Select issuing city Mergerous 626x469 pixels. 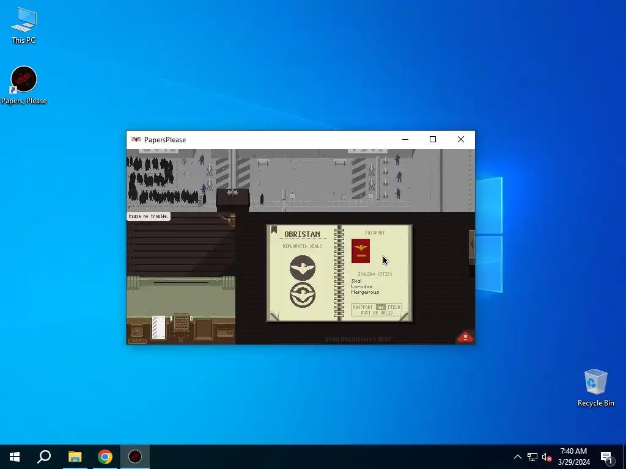point(365,292)
